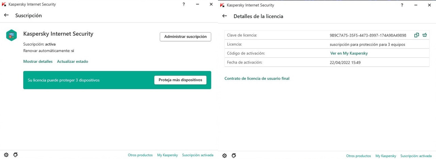Open Mostrar detalles link
436x159 pixels.
[x=38, y=61]
